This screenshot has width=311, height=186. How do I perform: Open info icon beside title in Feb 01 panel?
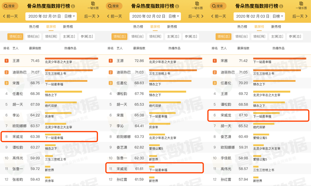point(73,6)
